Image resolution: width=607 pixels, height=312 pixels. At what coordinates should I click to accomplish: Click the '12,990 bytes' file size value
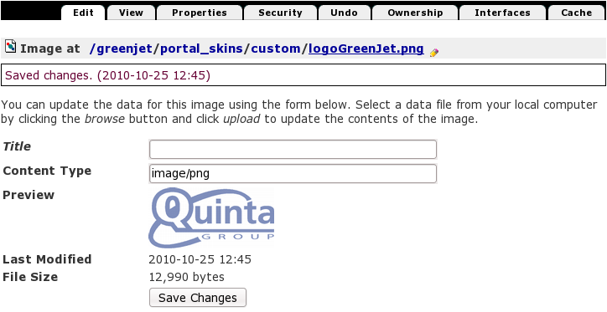coord(187,277)
